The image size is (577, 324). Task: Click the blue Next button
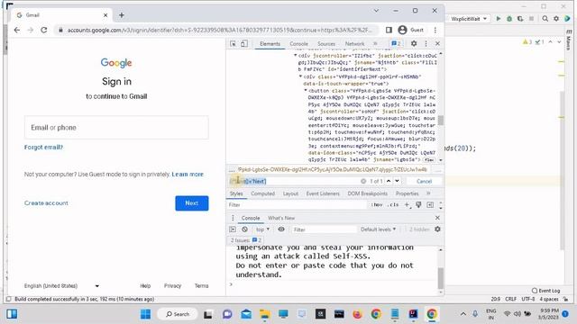tap(192, 203)
